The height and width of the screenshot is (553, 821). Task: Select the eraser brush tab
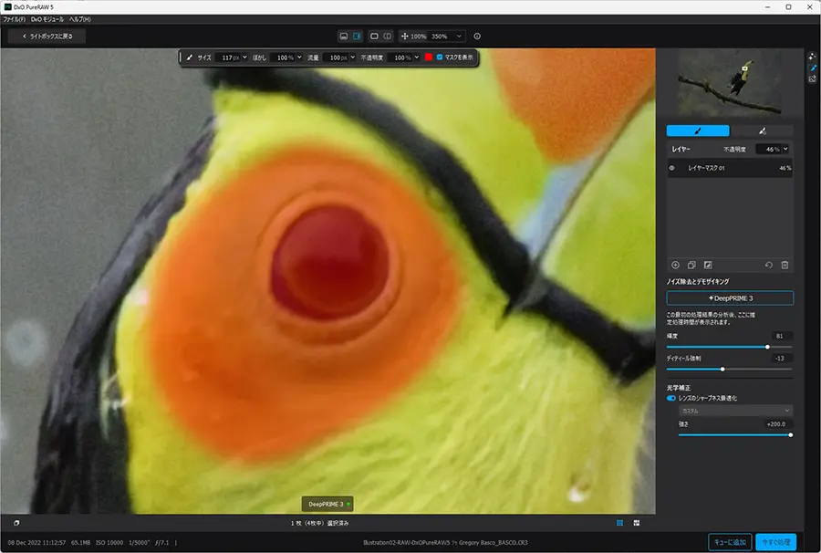click(762, 130)
